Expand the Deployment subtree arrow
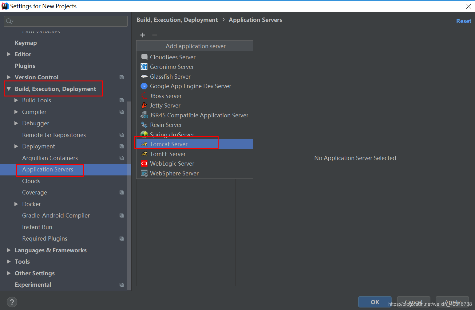The image size is (475, 310). tap(16, 146)
